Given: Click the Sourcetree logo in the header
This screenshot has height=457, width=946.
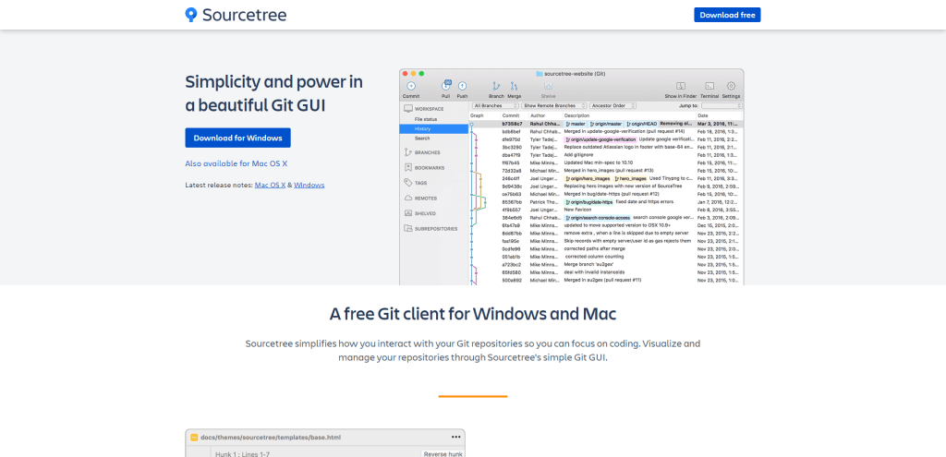Looking at the screenshot, I should 236,15.
